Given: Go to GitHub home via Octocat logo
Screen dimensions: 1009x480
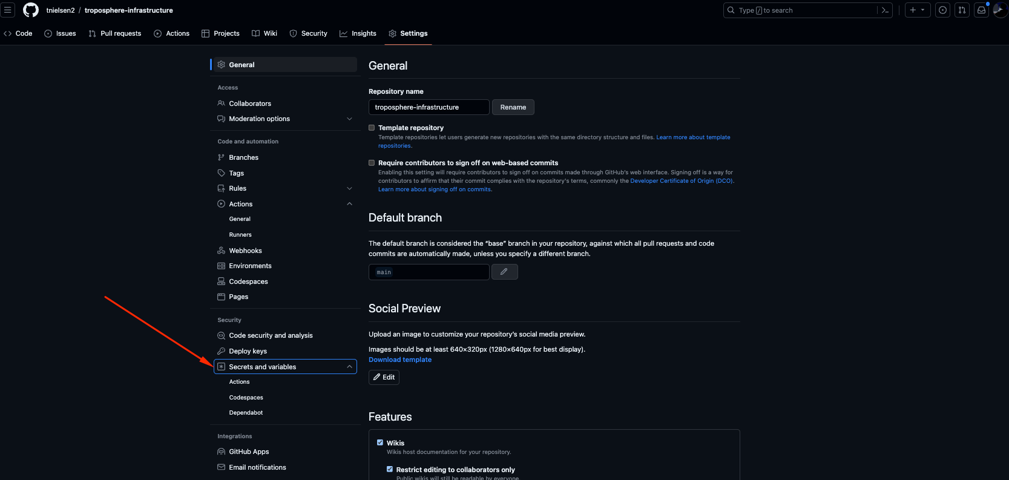Looking at the screenshot, I should point(30,10).
